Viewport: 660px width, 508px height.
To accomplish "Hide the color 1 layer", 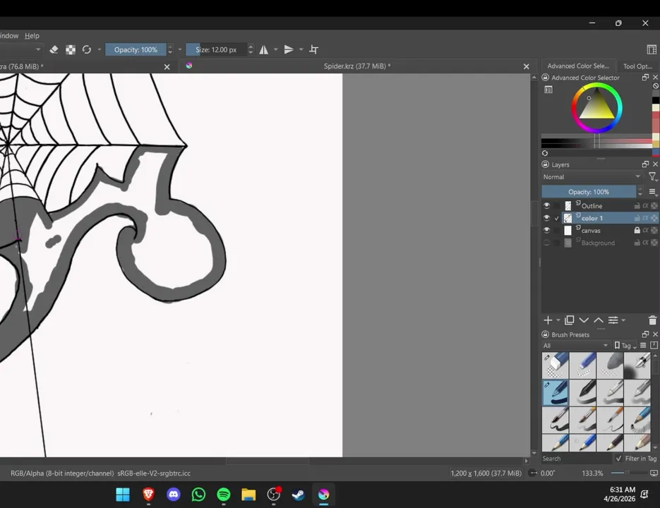I will (x=546, y=218).
